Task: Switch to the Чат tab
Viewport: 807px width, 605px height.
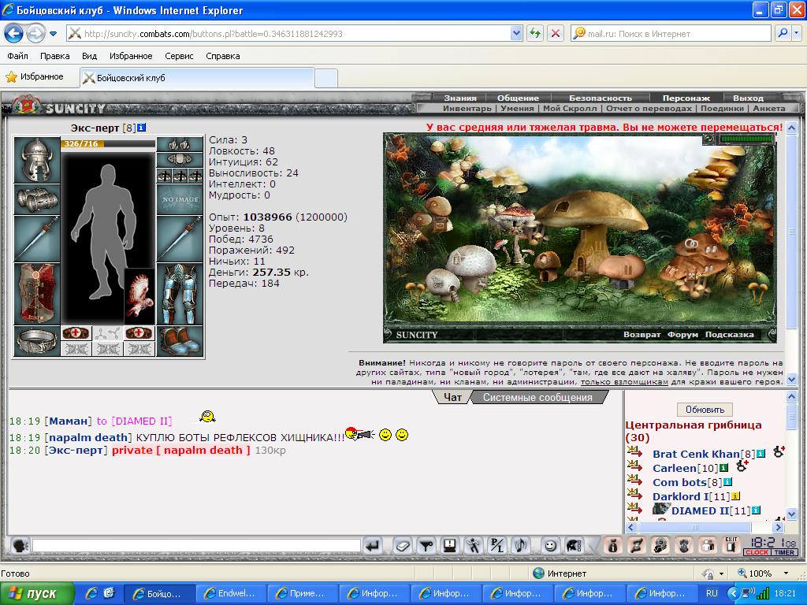Action: tap(452, 397)
